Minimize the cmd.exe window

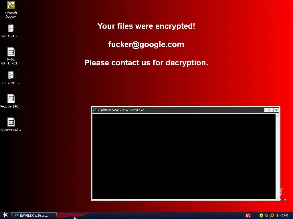point(266,110)
